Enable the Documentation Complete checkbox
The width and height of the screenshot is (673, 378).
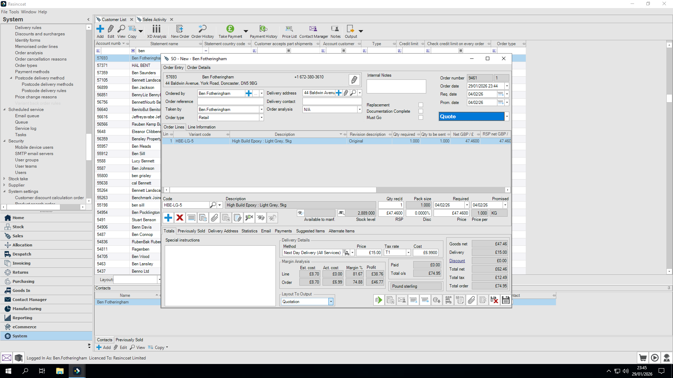pyautogui.click(x=421, y=111)
